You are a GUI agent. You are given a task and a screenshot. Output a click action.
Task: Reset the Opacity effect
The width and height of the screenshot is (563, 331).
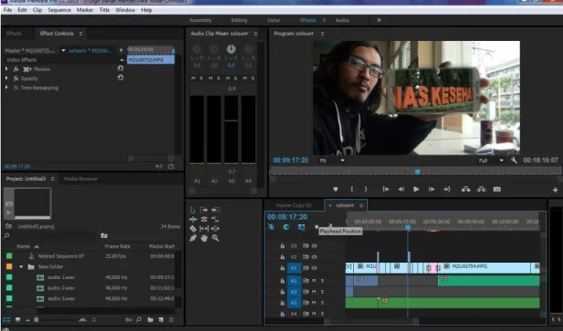coord(120,78)
